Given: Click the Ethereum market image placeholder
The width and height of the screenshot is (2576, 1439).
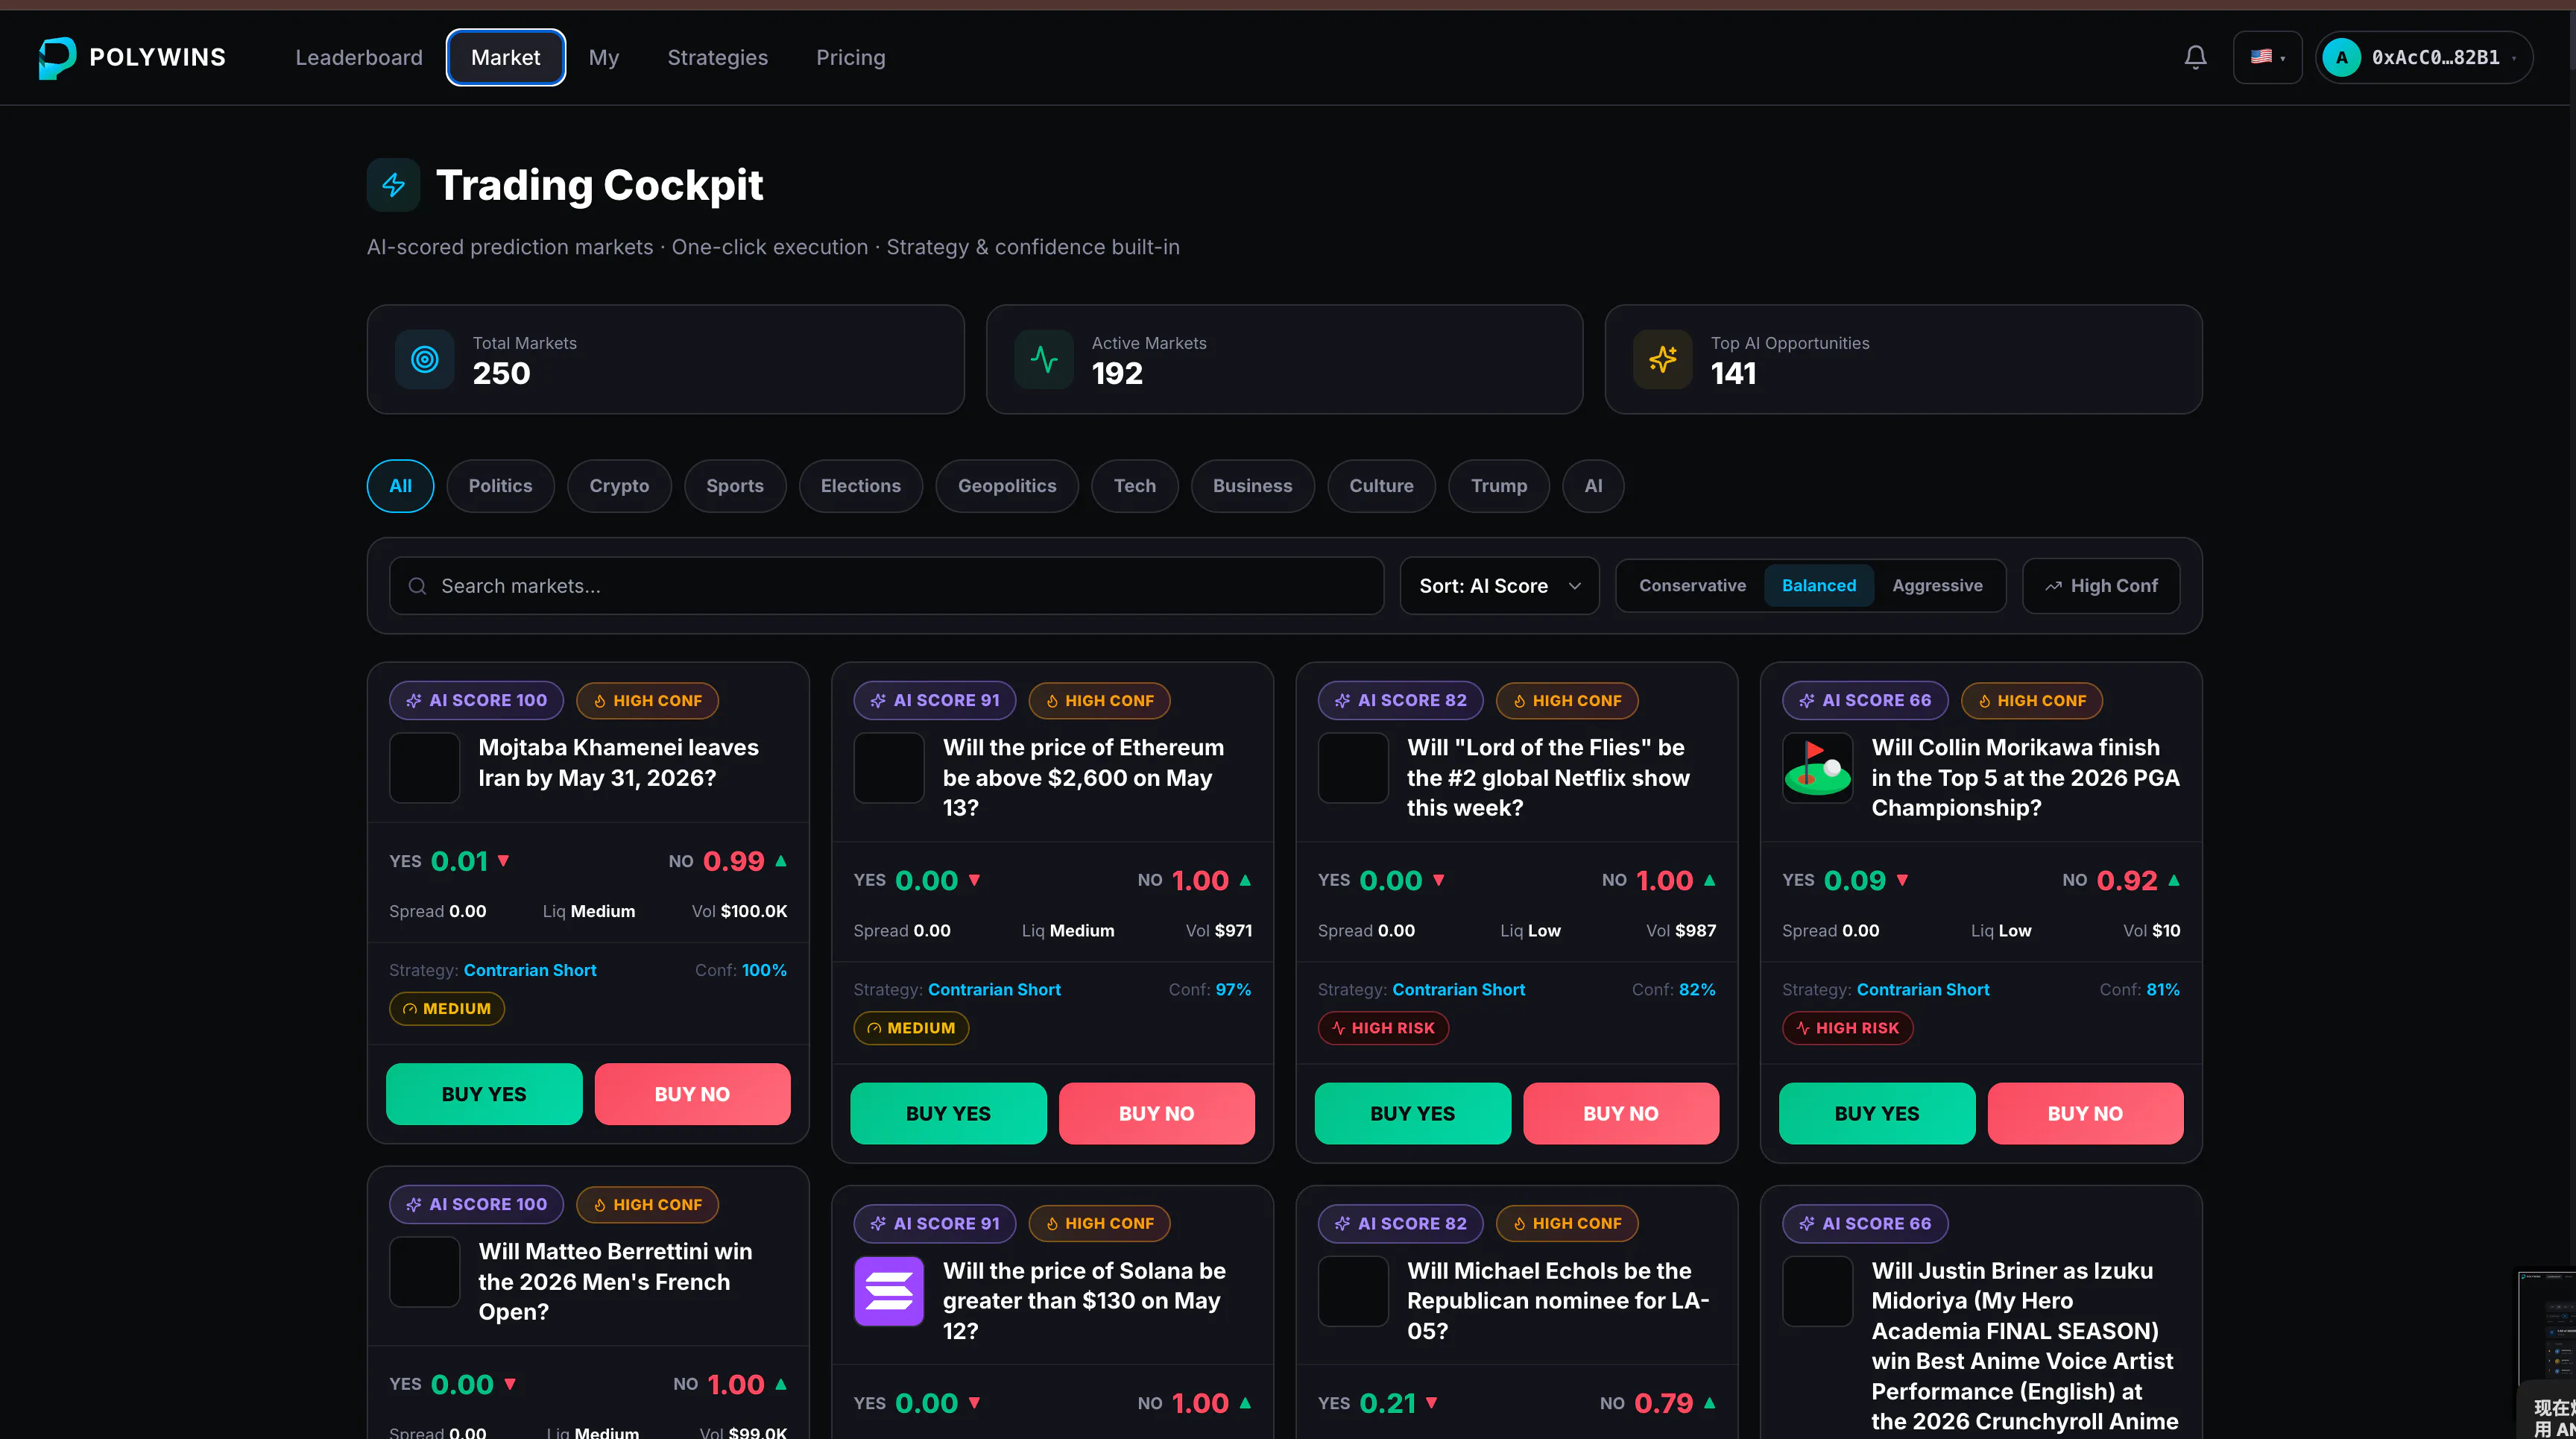Looking at the screenshot, I should [x=889, y=768].
